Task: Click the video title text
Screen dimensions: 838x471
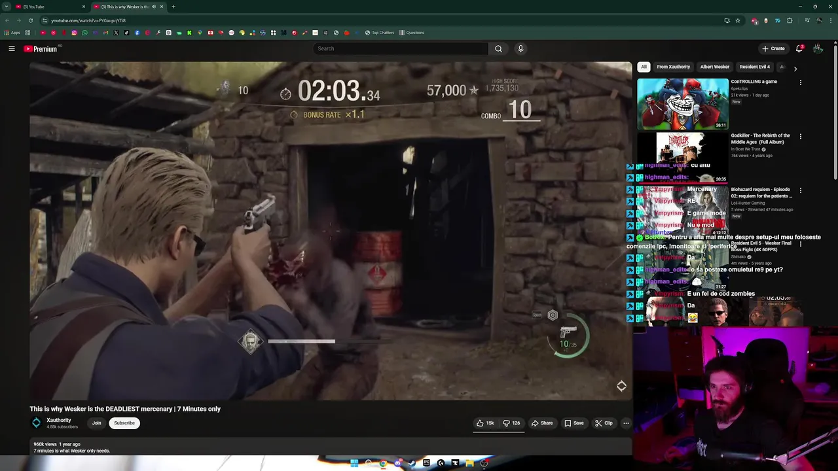Action: coord(125,409)
